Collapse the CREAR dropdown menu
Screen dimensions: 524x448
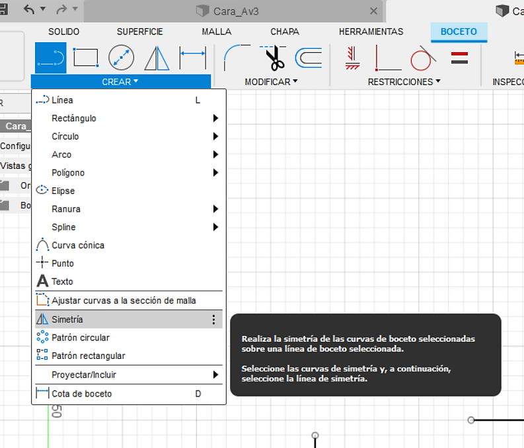[x=120, y=82]
